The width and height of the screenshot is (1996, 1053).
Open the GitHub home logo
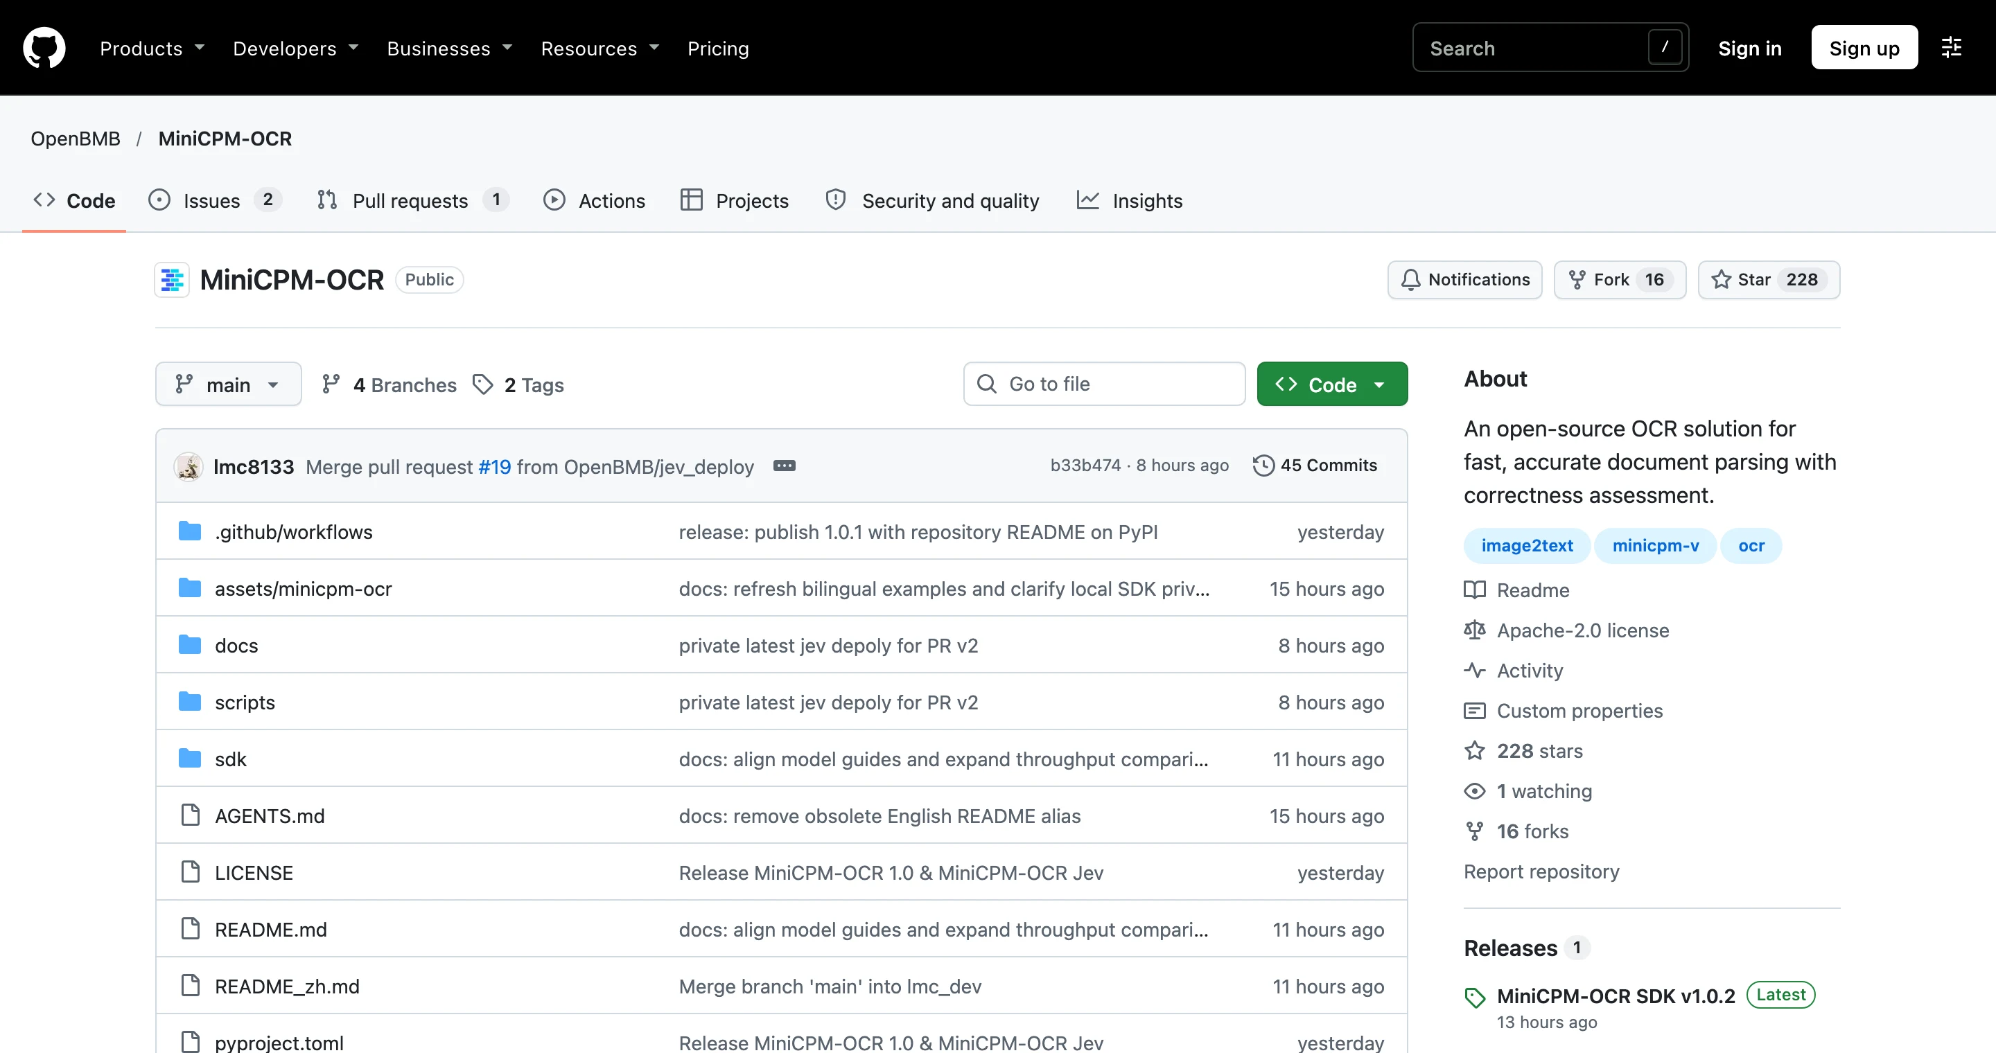pyautogui.click(x=44, y=48)
